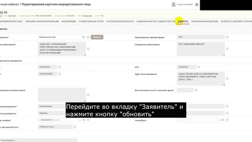Screen dimensions: 252x142
Task: Click info icon beside the 'ООО' legal form field
Action: [x=227, y=37]
